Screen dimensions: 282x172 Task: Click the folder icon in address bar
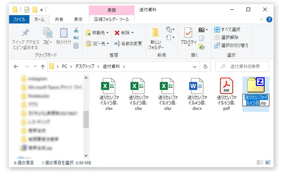click(52, 66)
